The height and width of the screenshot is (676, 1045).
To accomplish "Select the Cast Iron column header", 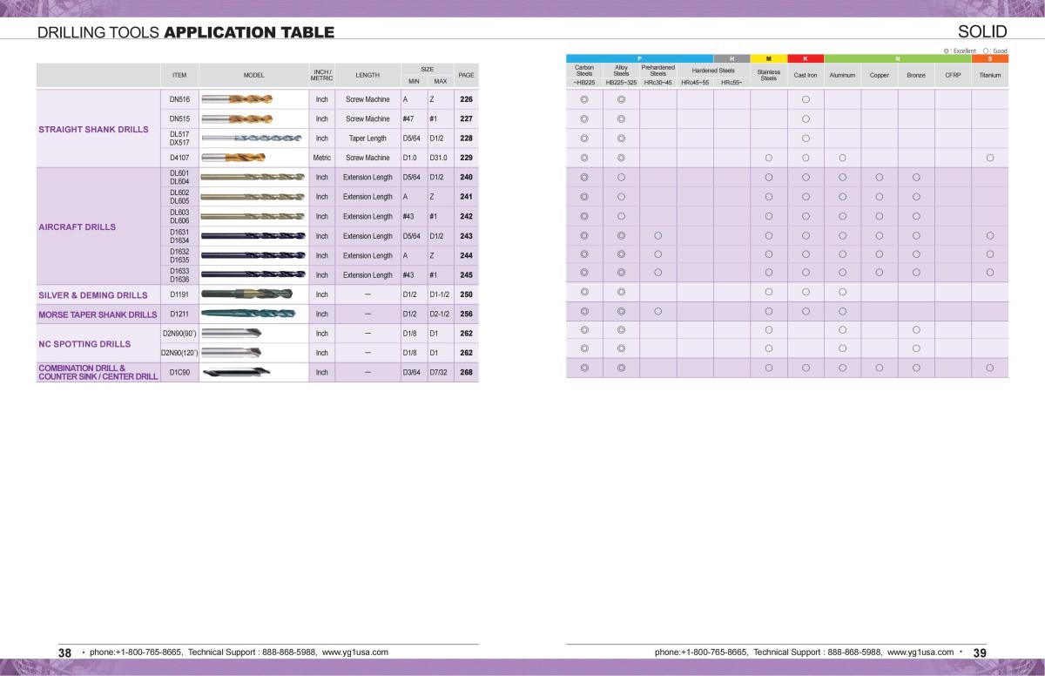I will pyautogui.click(x=806, y=76).
